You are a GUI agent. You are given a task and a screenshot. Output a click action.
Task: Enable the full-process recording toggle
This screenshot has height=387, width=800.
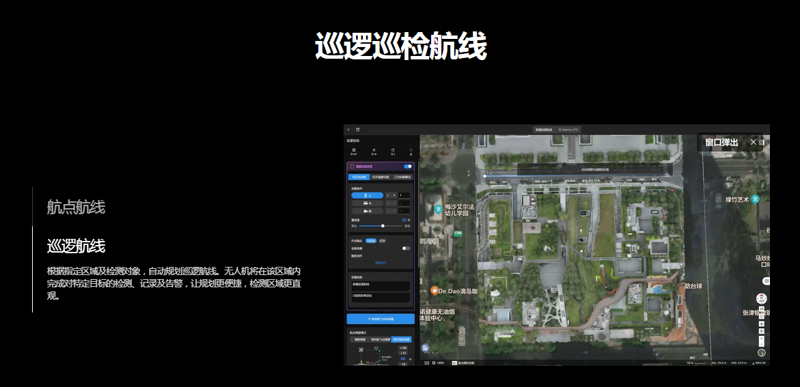406,248
